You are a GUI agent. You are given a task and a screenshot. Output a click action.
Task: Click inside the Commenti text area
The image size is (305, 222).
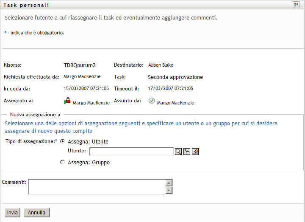coord(97,186)
